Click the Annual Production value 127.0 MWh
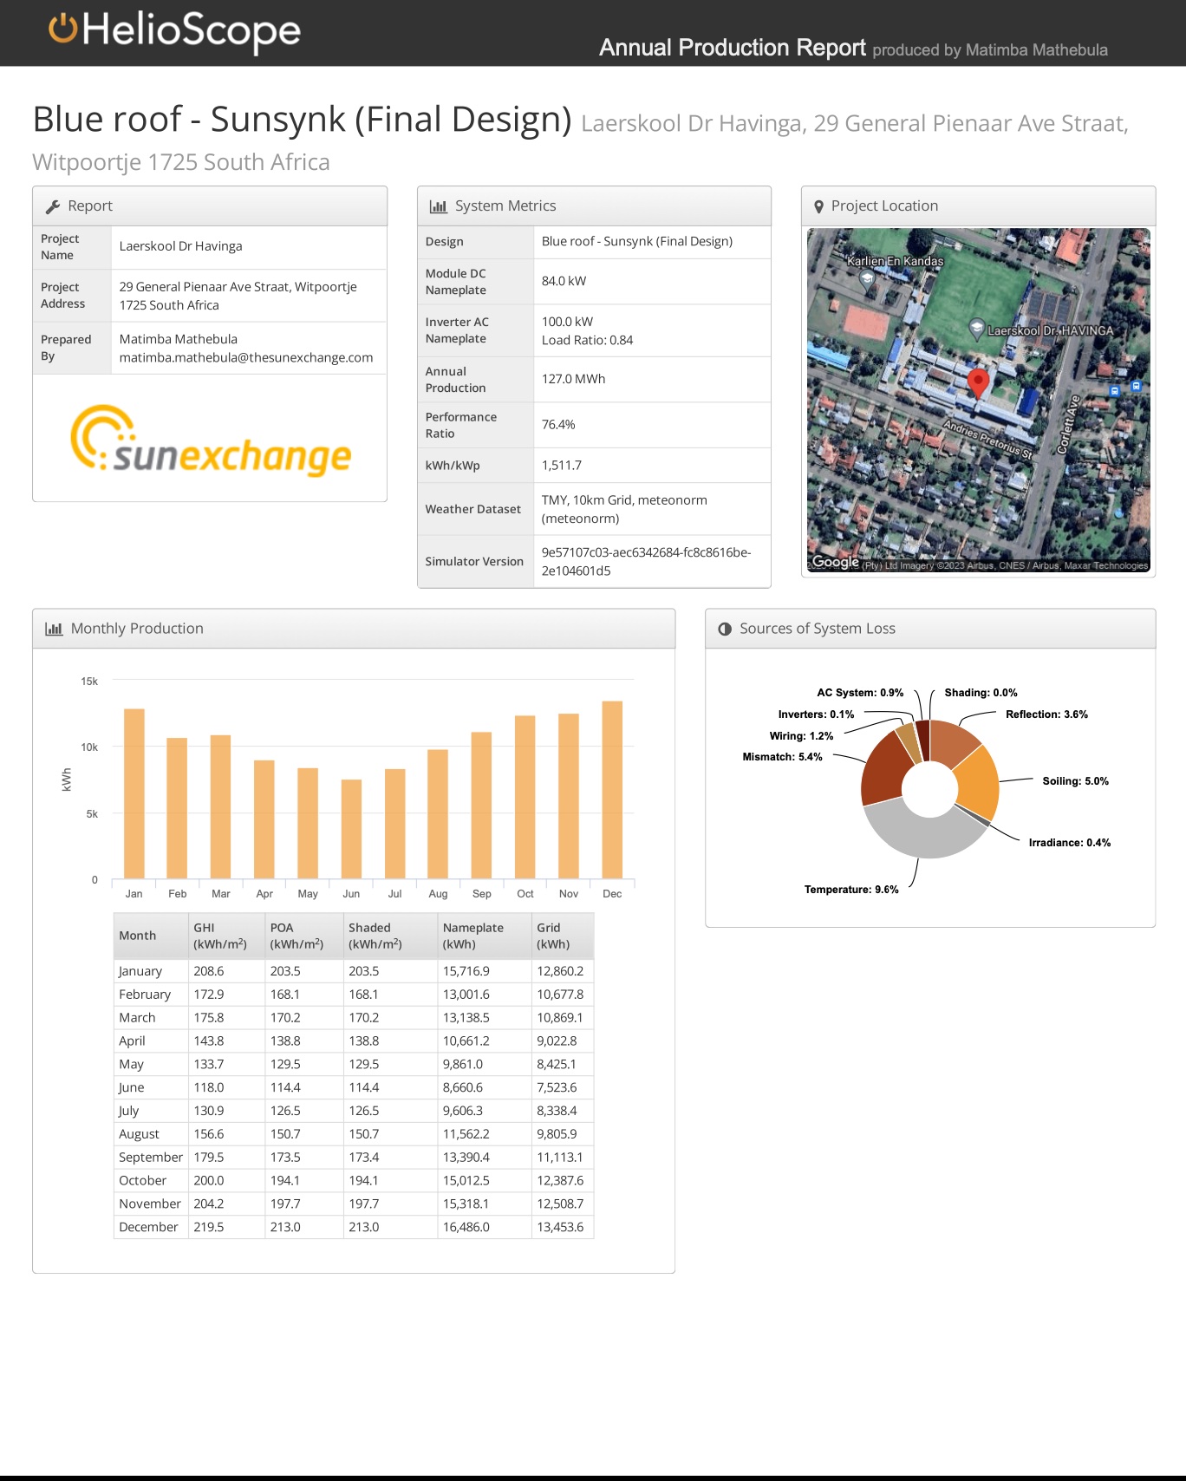 (x=574, y=379)
